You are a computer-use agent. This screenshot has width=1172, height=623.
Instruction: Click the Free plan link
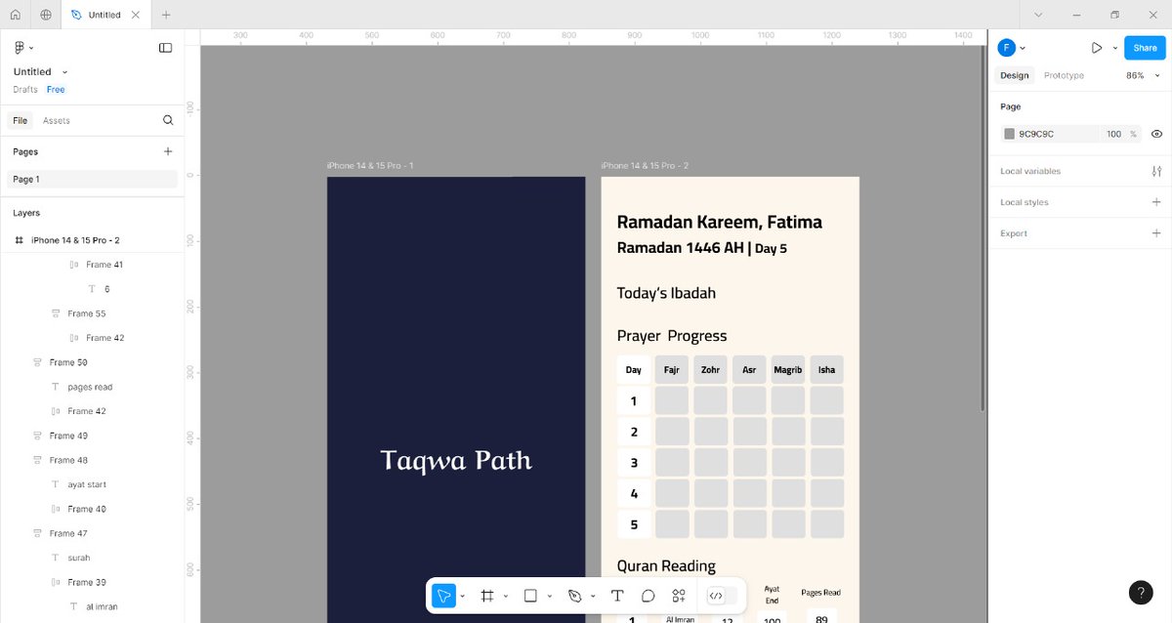click(x=56, y=90)
